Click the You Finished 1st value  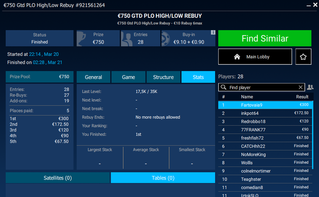point(139,135)
